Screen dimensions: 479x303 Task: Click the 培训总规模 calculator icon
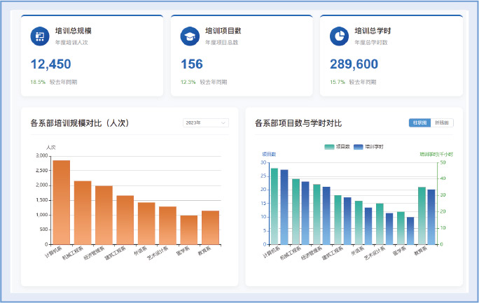(x=40, y=36)
